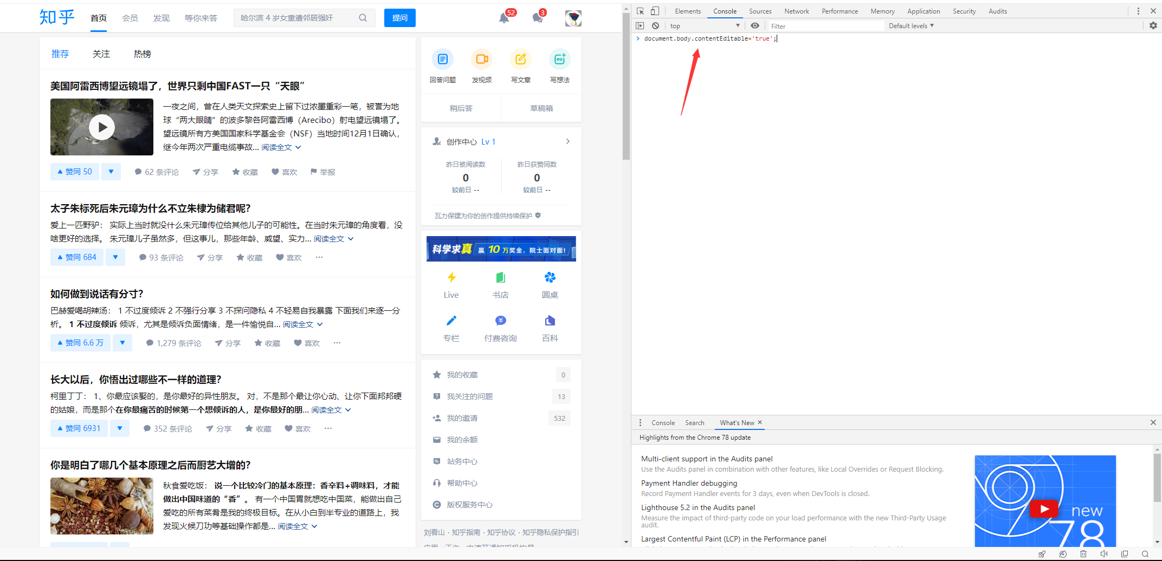The height and width of the screenshot is (561, 1162).
Task: Open the Default levels dropdown
Action: [911, 25]
